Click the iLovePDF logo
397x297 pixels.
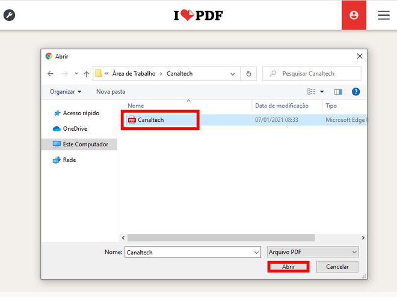[198, 15]
